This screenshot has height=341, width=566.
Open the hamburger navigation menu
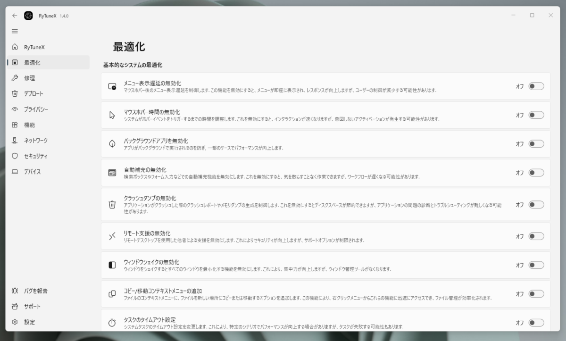click(15, 31)
